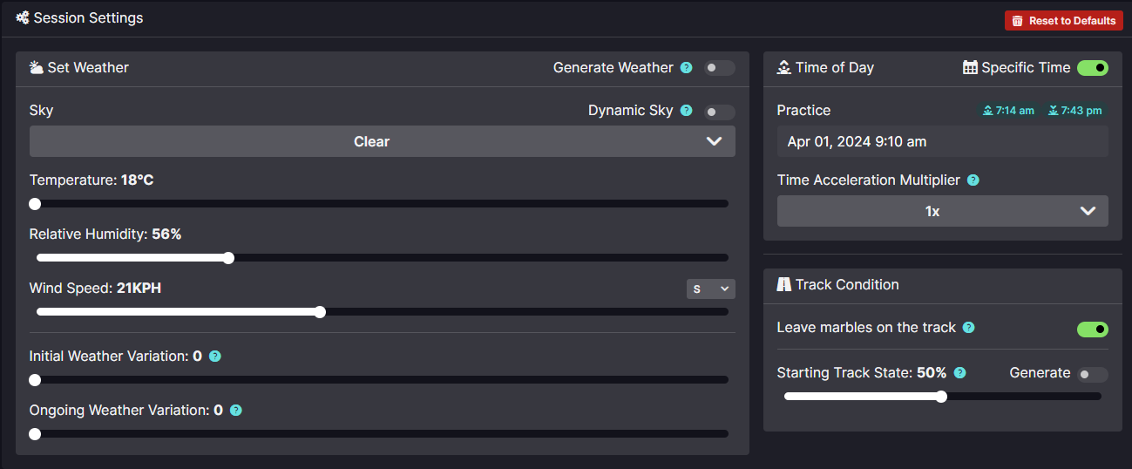Turn off Leave marbles on the track

[x=1093, y=329]
